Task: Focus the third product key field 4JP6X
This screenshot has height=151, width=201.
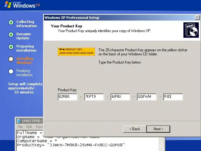Action: click(120, 97)
